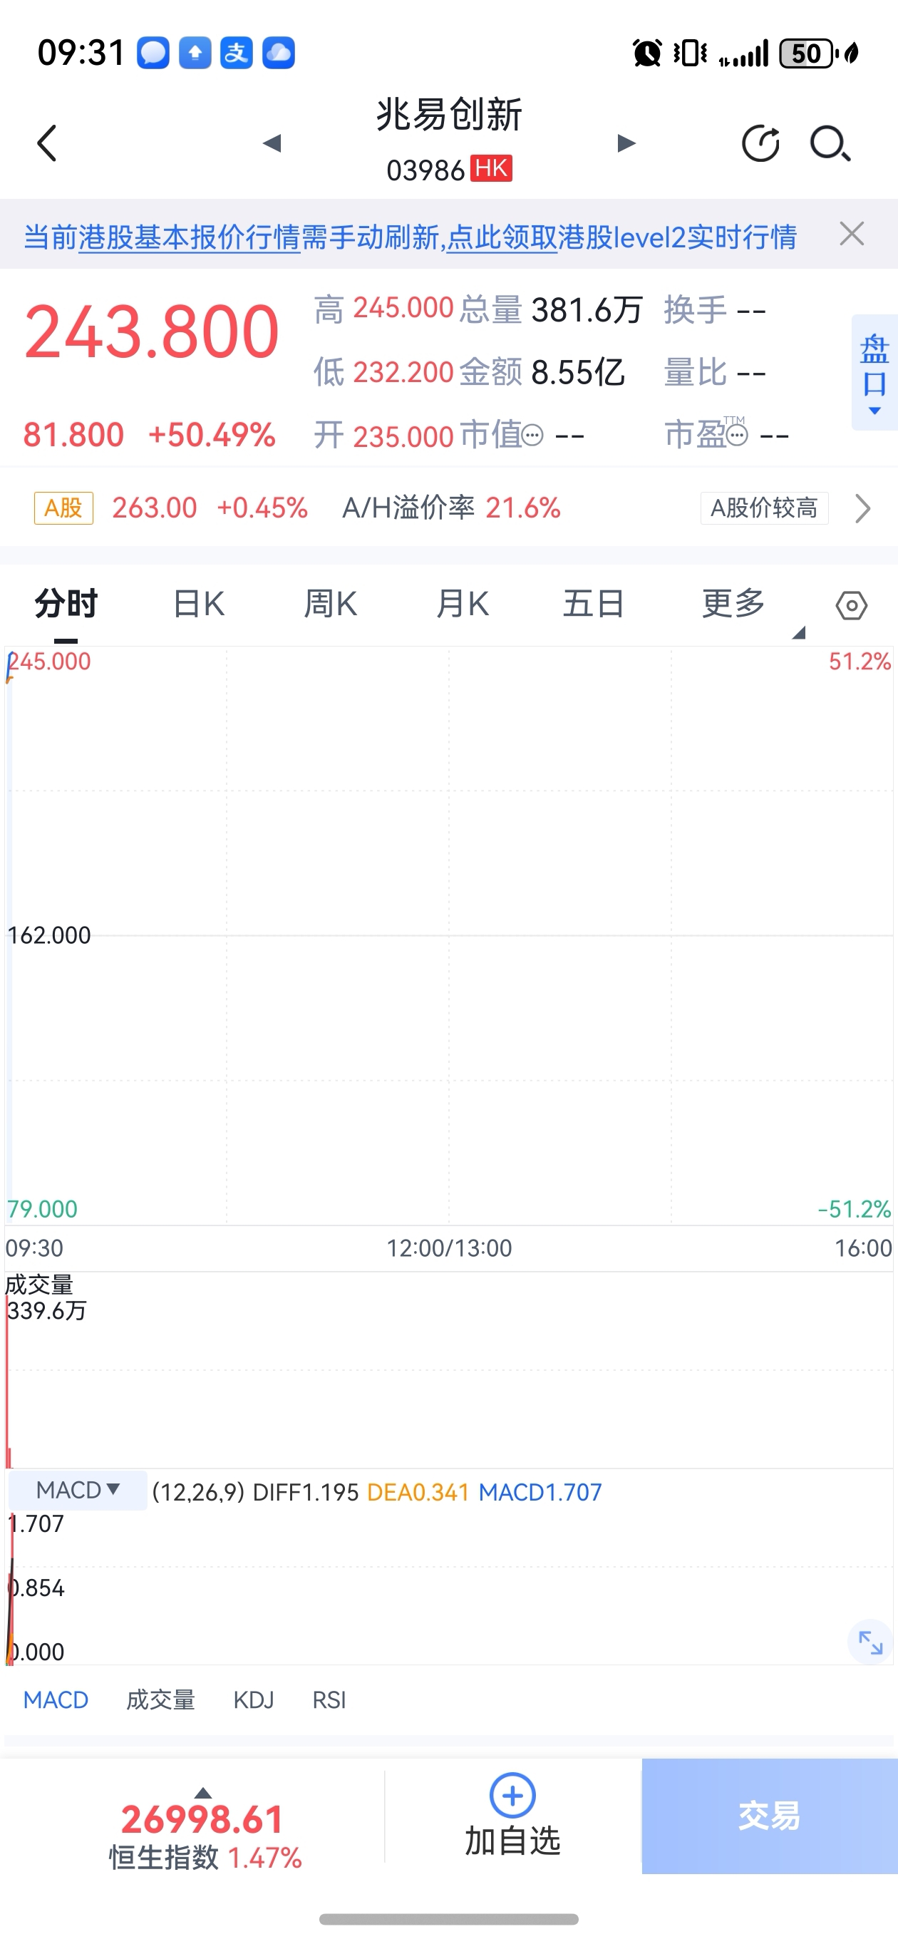Open the level2 real-time quote link
Screen dimensions: 898x1939
coord(621,238)
